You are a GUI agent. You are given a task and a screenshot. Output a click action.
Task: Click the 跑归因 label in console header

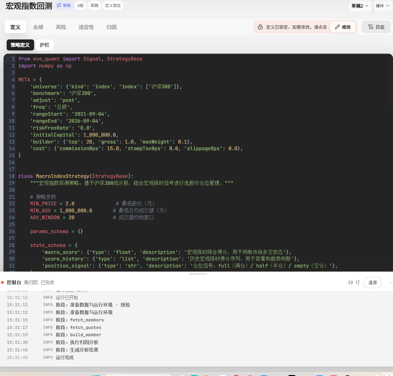(x=31, y=282)
